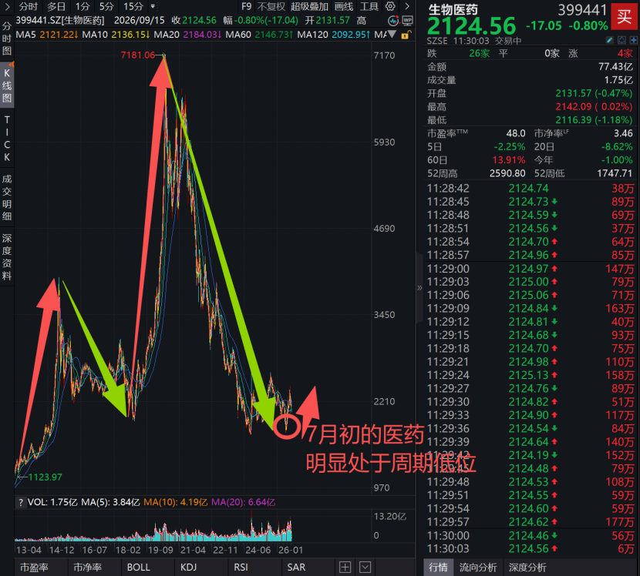Select the 15分 fifteen-minute period
640x576 pixels.
coord(133,6)
